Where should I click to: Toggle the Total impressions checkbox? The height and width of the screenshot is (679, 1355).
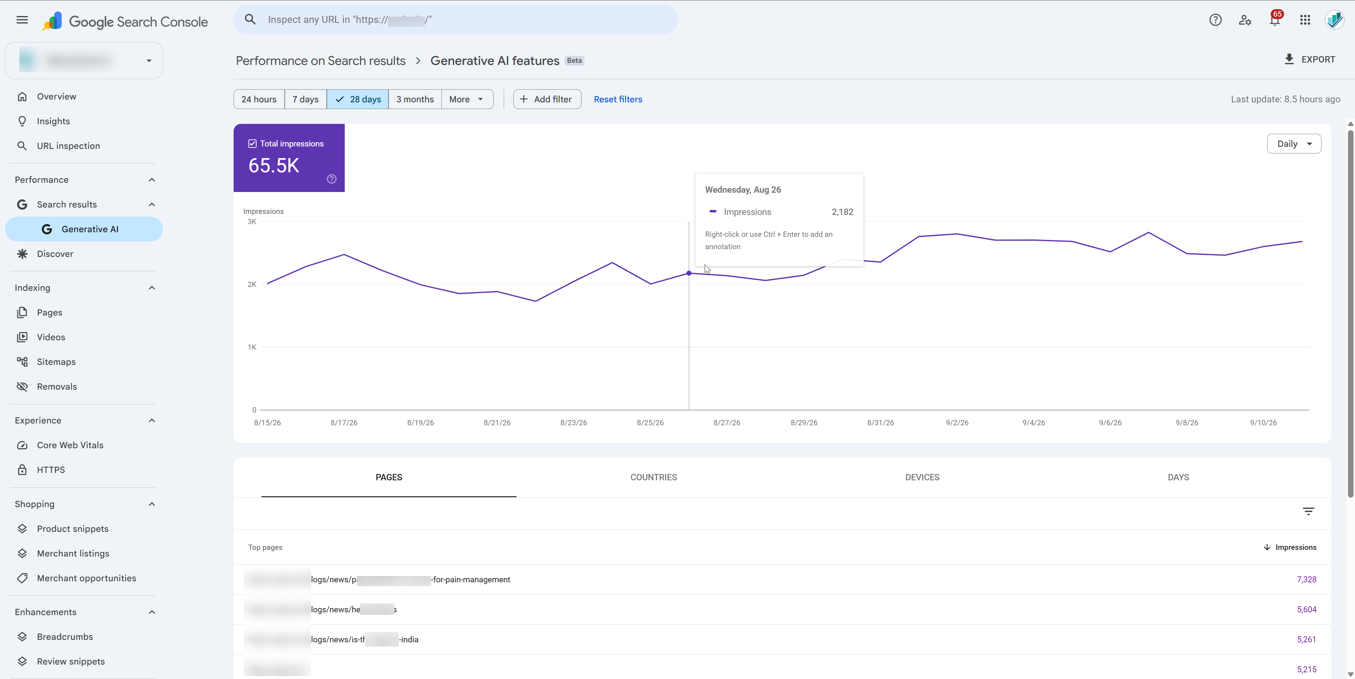(253, 144)
